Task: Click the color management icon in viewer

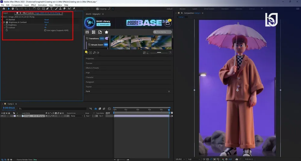Action: [x=223, y=159]
